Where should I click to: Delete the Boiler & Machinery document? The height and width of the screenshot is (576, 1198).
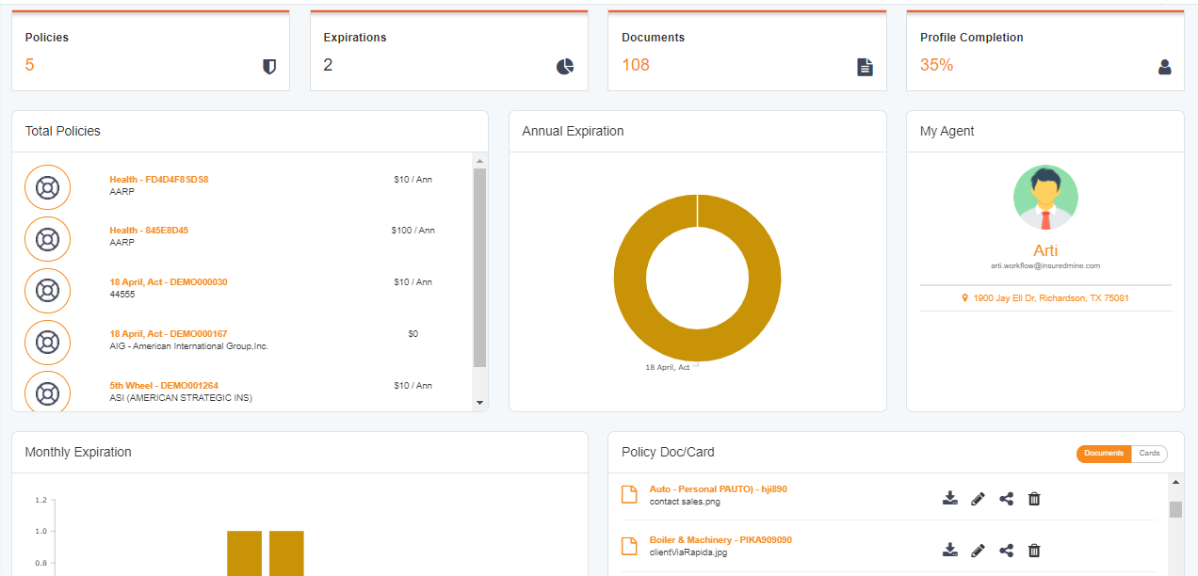(1033, 550)
